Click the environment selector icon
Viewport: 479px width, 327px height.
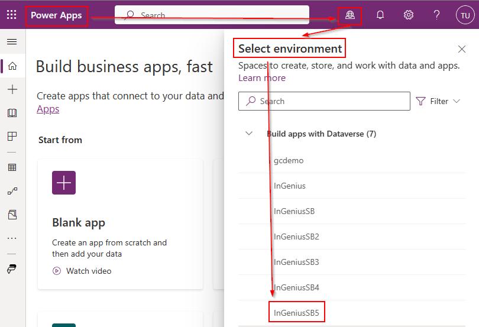pyautogui.click(x=350, y=15)
